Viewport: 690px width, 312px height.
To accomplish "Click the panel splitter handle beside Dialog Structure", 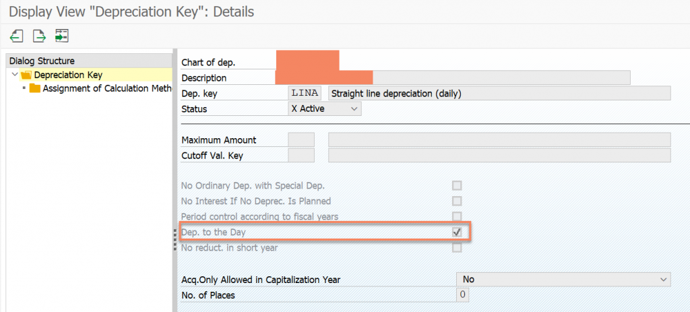I will (175, 240).
